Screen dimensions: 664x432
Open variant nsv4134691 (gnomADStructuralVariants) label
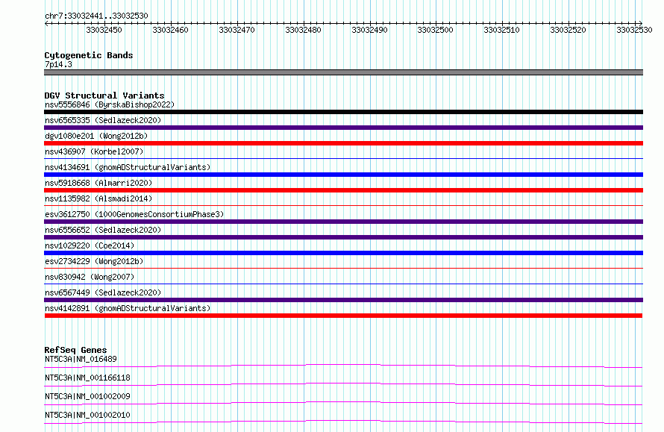[128, 167]
